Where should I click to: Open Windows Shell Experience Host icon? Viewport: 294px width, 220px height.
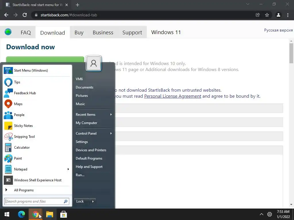pos(8,180)
